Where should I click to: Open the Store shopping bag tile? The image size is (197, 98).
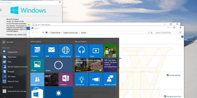coord(37,92)
